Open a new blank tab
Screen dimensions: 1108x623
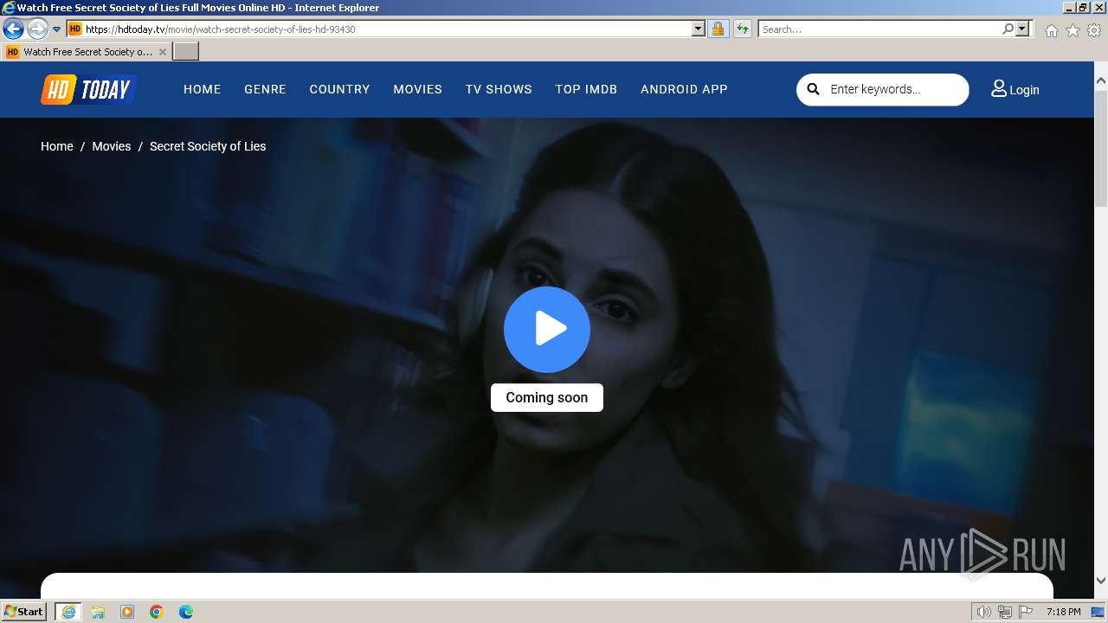(186, 52)
